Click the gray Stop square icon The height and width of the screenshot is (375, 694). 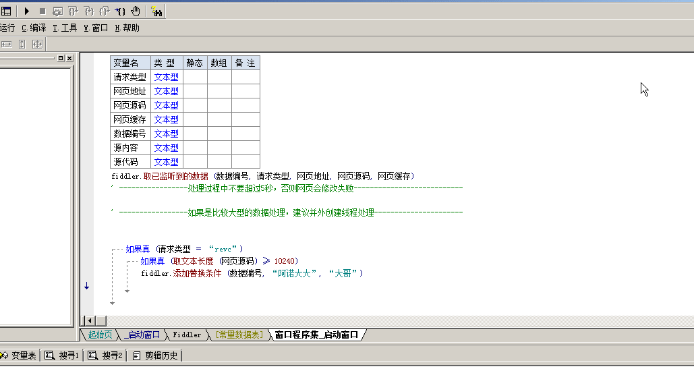tap(42, 11)
